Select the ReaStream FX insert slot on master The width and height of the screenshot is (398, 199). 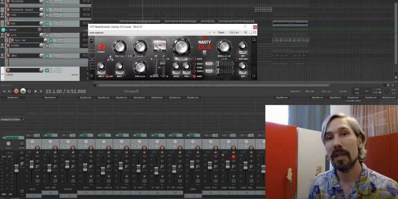point(12,97)
